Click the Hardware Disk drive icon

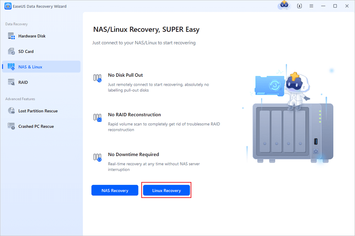tap(11, 36)
